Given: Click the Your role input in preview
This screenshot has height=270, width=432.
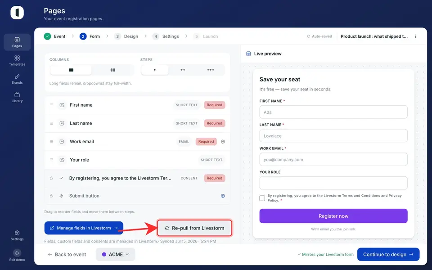Looking at the screenshot, I should [333, 183].
